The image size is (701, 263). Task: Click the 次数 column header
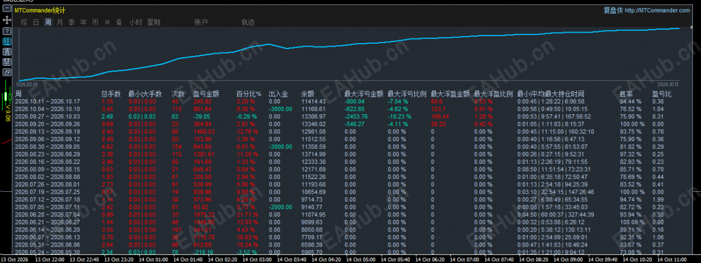178,93
